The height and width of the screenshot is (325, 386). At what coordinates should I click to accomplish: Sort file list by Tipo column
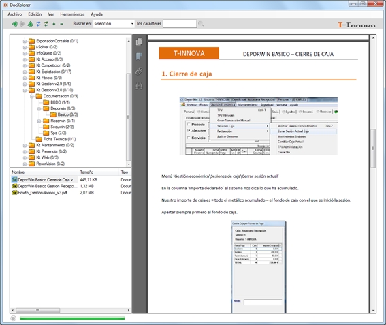pyautogui.click(x=125, y=172)
